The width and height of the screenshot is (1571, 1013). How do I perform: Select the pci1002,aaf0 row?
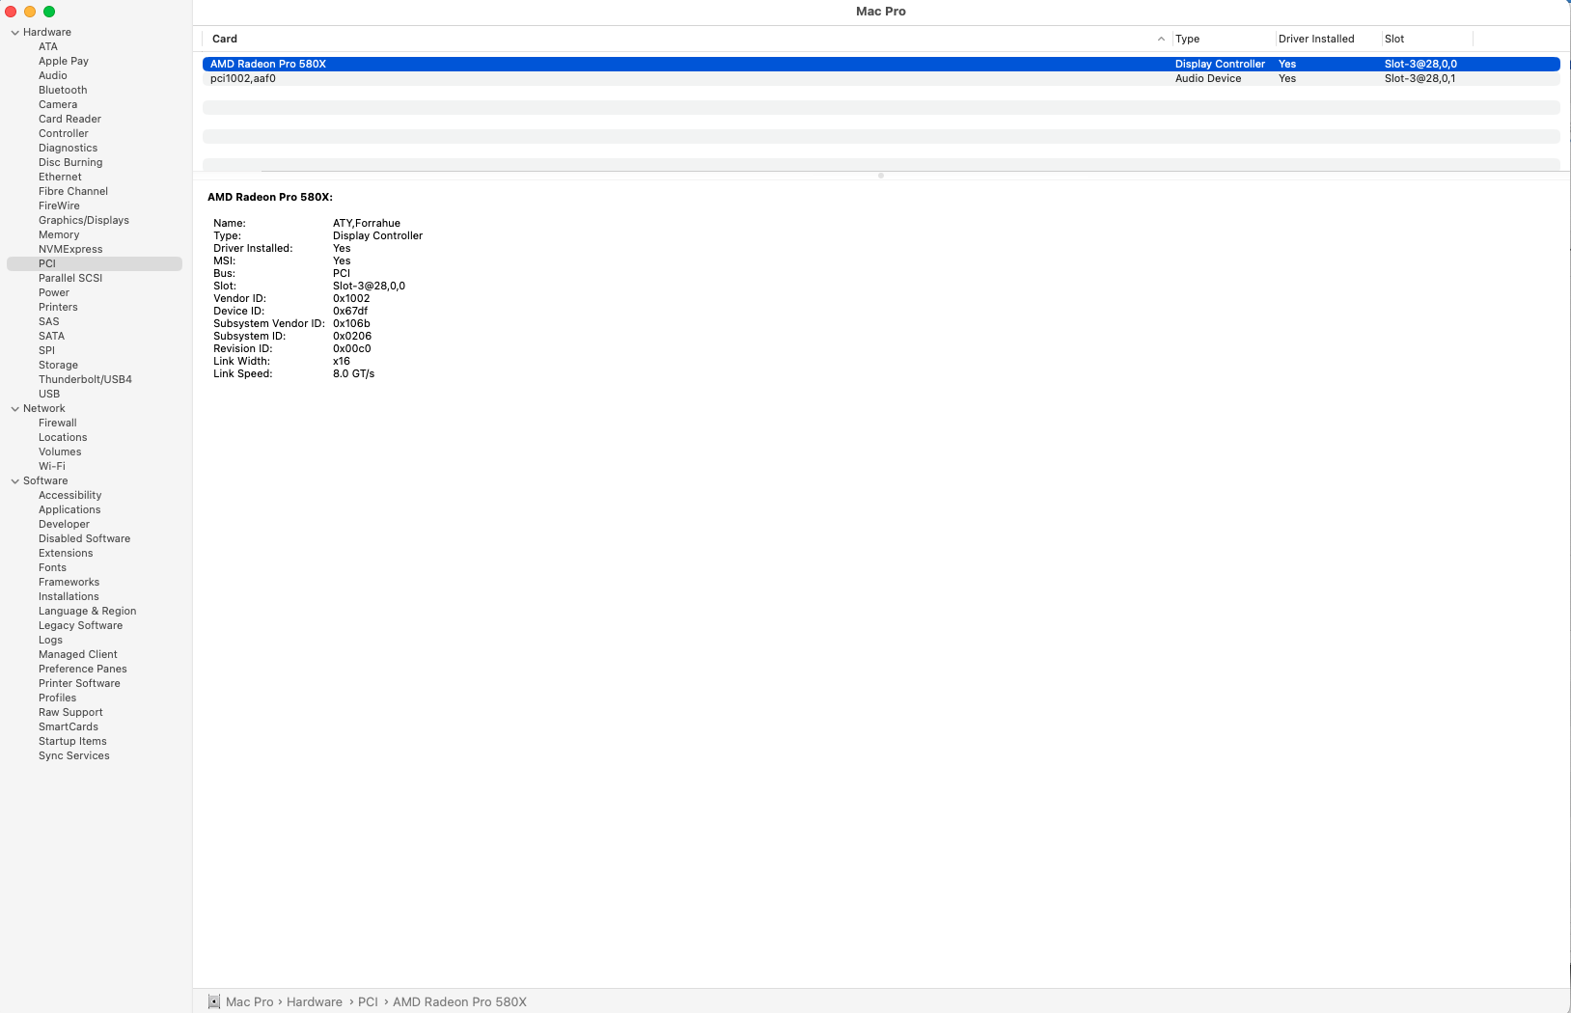[881, 79]
